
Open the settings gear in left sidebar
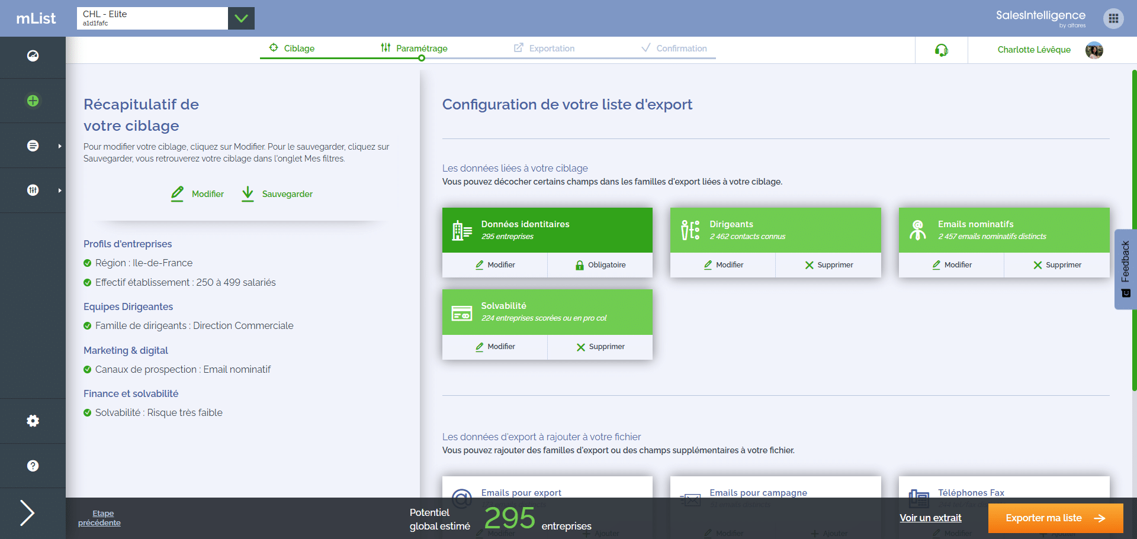[x=33, y=421]
